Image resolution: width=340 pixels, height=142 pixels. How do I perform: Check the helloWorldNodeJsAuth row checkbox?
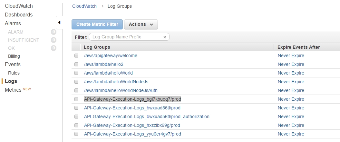tap(76, 90)
